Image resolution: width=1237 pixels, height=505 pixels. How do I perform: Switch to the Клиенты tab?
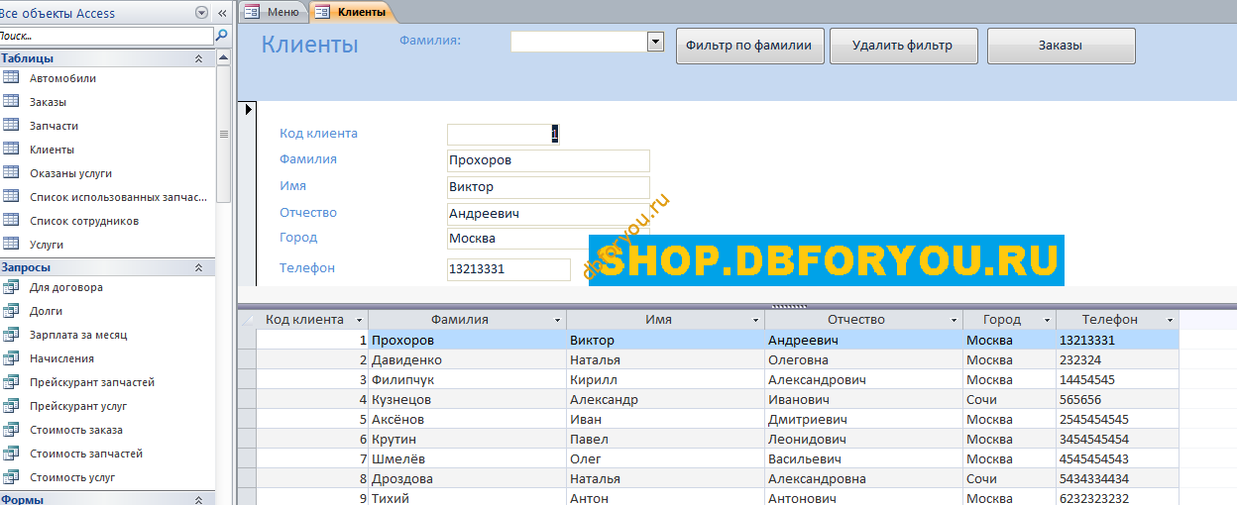[352, 12]
